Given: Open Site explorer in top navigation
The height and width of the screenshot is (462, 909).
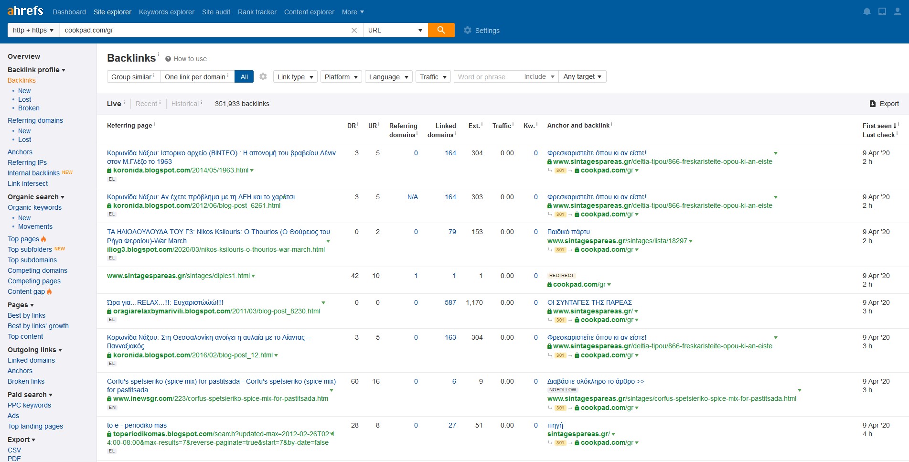Looking at the screenshot, I should [112, 12].
